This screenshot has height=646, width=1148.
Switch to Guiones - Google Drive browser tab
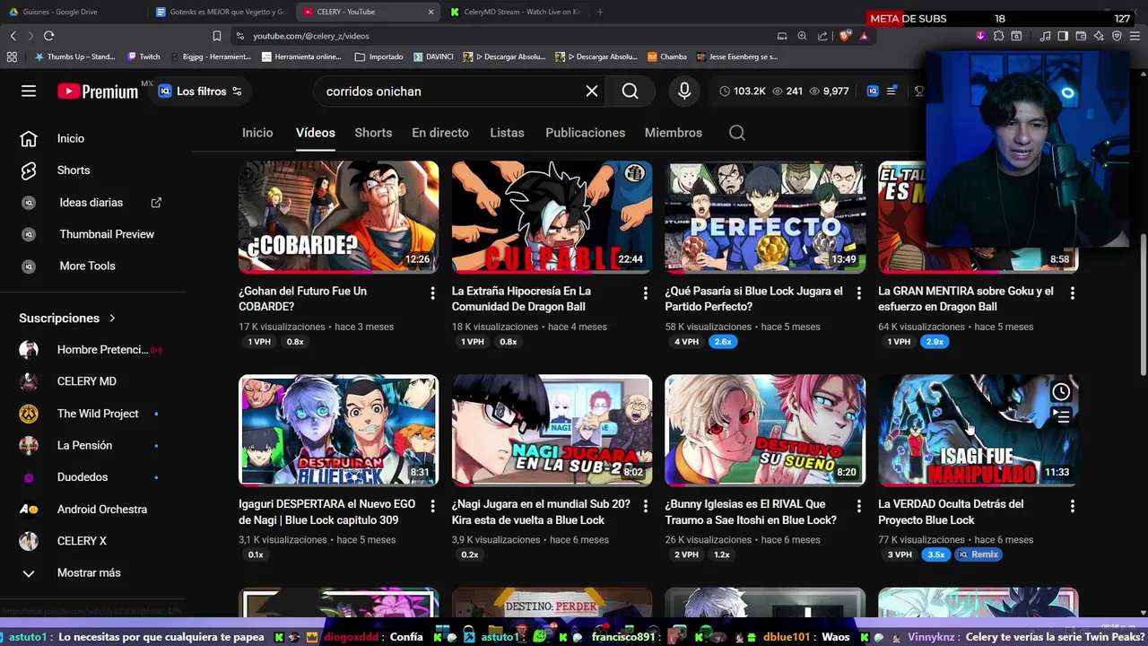pos(72,12)
